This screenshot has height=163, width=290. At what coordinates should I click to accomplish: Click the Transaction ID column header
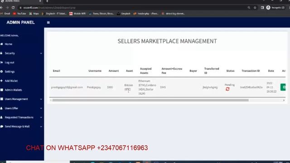[251, 71]
